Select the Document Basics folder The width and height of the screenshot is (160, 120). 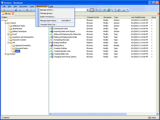click(x=21, y=48)
